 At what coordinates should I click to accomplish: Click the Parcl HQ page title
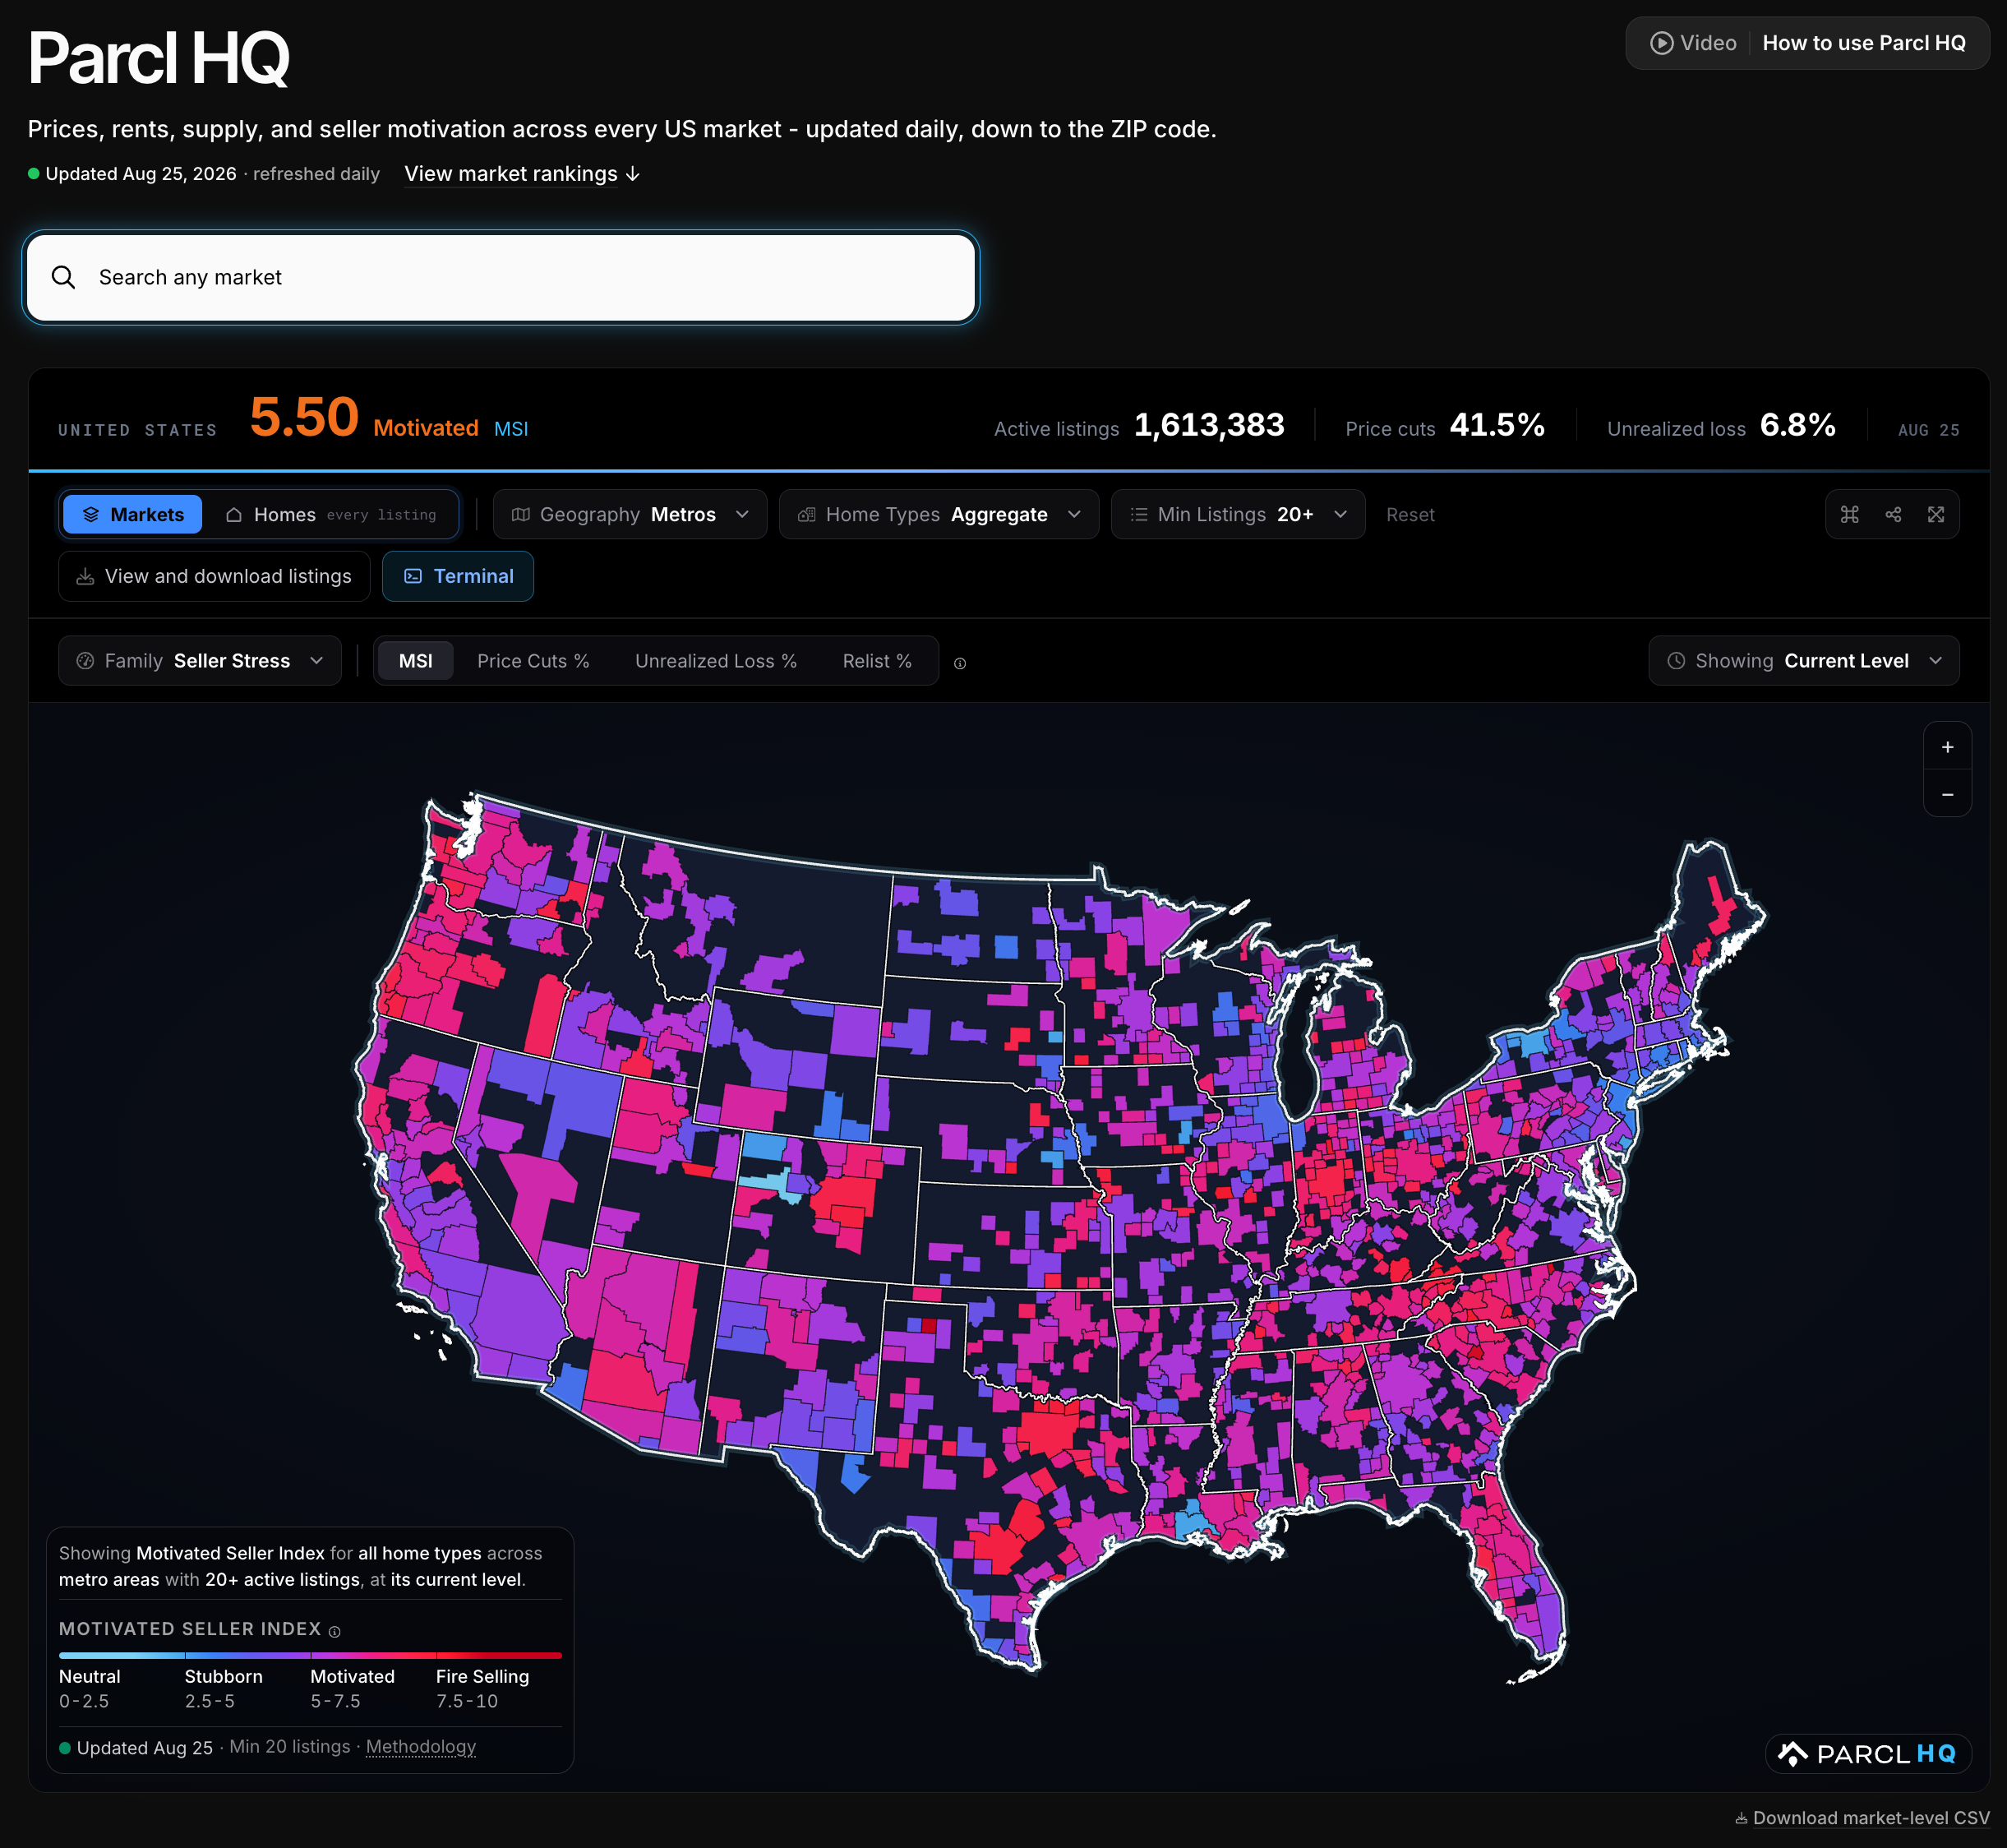tap(159, 57)
